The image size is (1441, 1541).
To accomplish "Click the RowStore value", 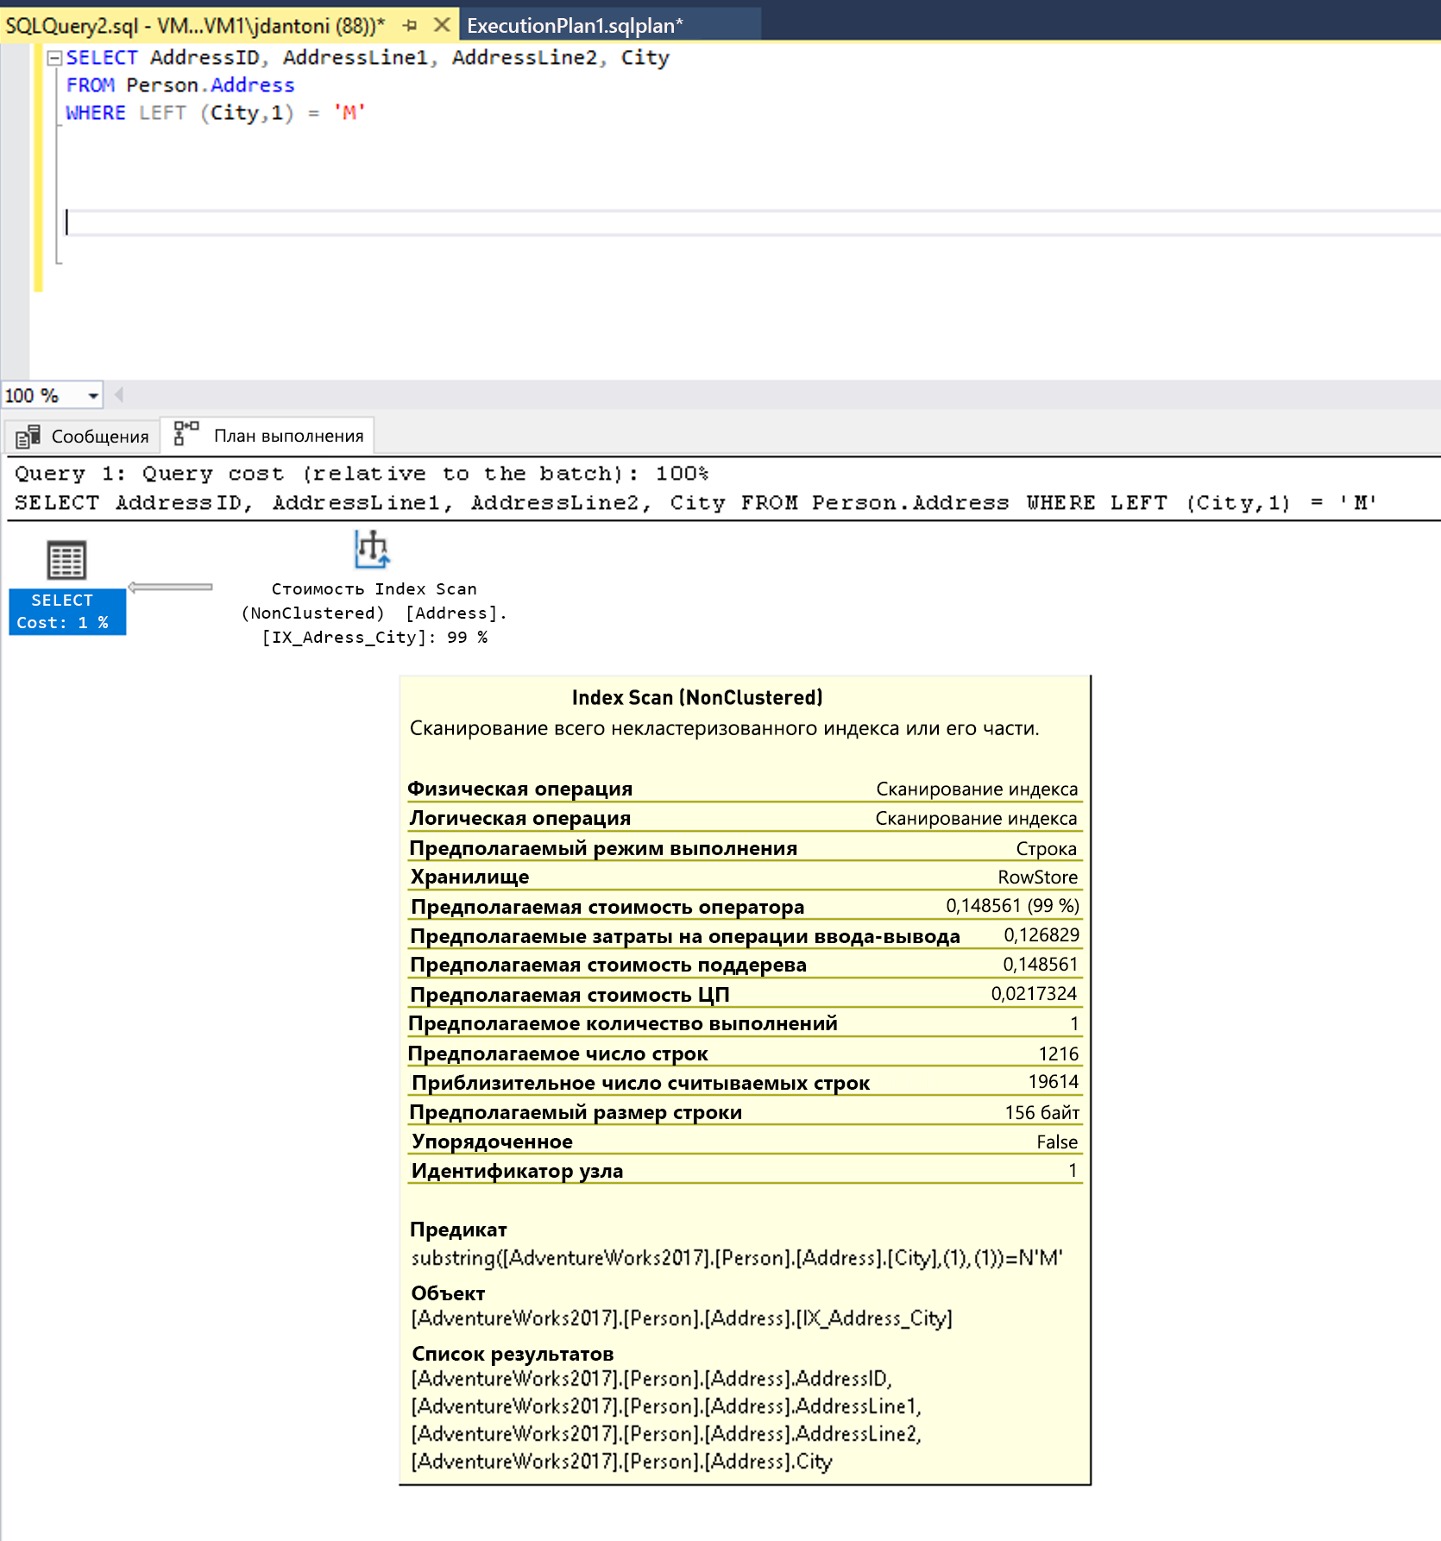I will coord(1037,877).
